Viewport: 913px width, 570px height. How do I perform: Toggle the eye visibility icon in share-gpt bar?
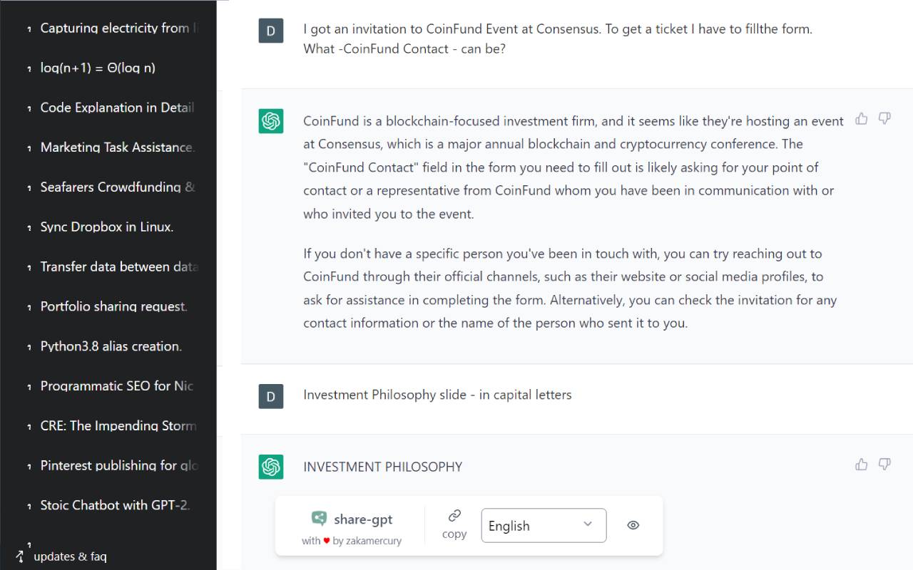pos(633,525)
